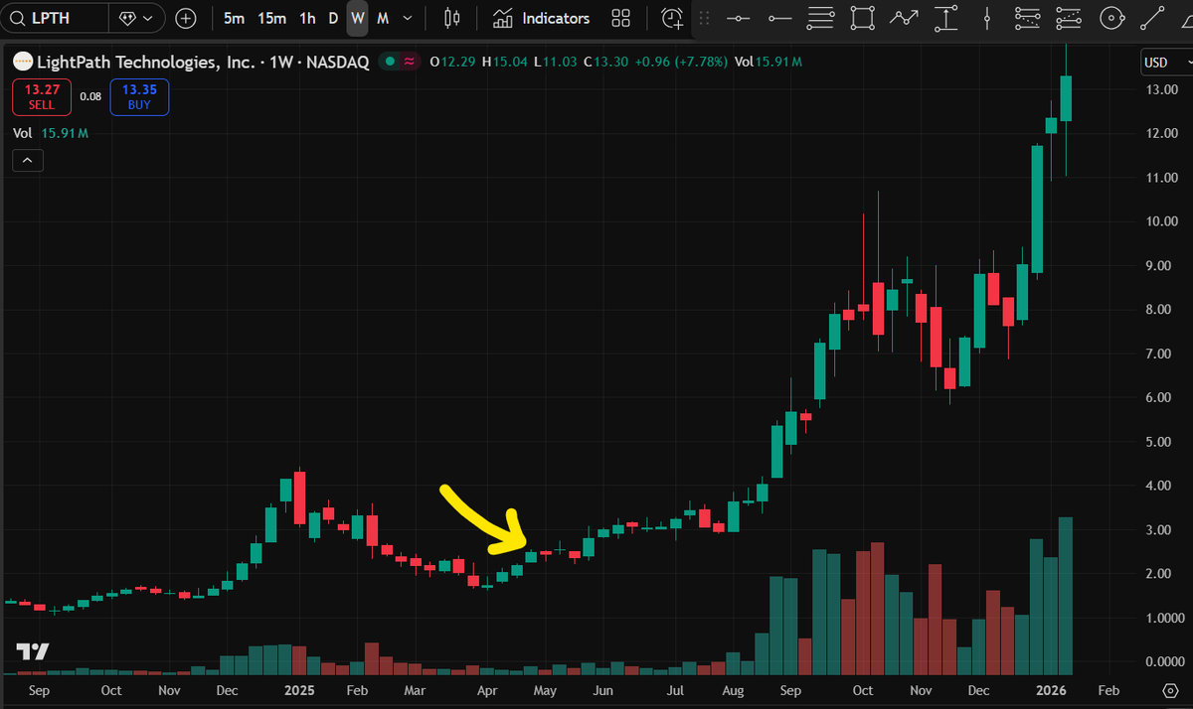Click the 2026 time axis label
The image size is (1193, 709).
point(1052,690)
